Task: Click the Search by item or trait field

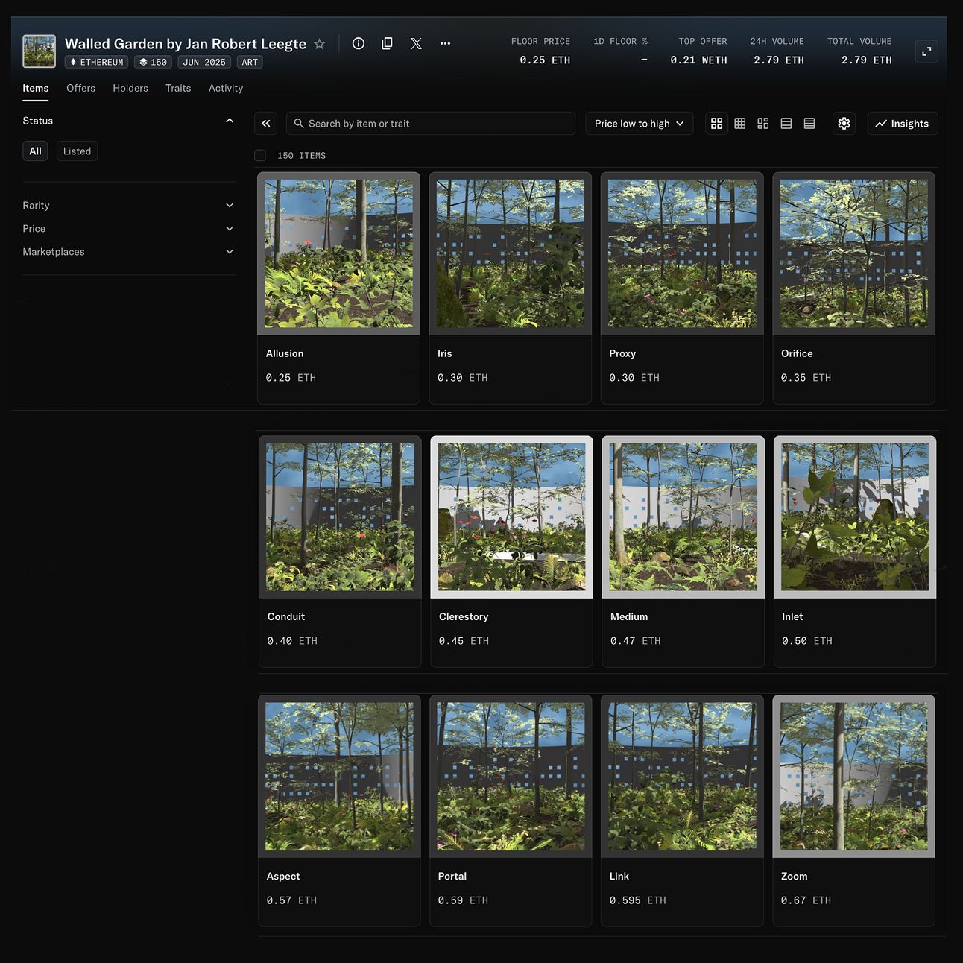Action: pyautogui.click(x=431, y=124)
